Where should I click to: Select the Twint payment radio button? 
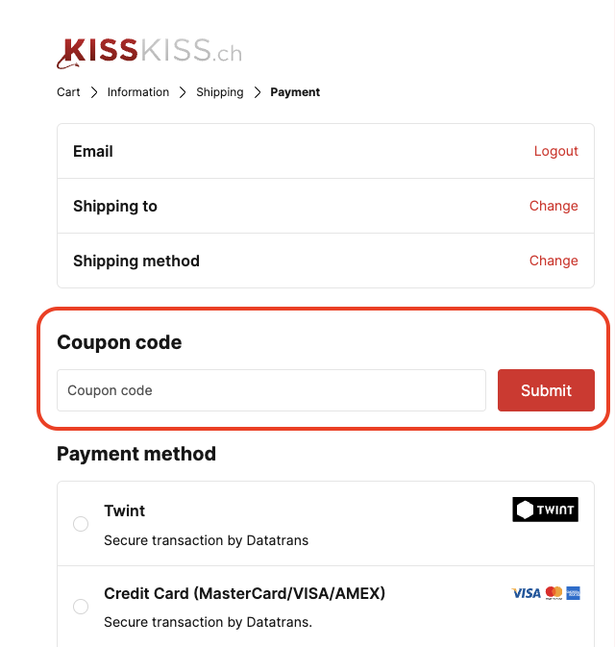pos(81,524)
